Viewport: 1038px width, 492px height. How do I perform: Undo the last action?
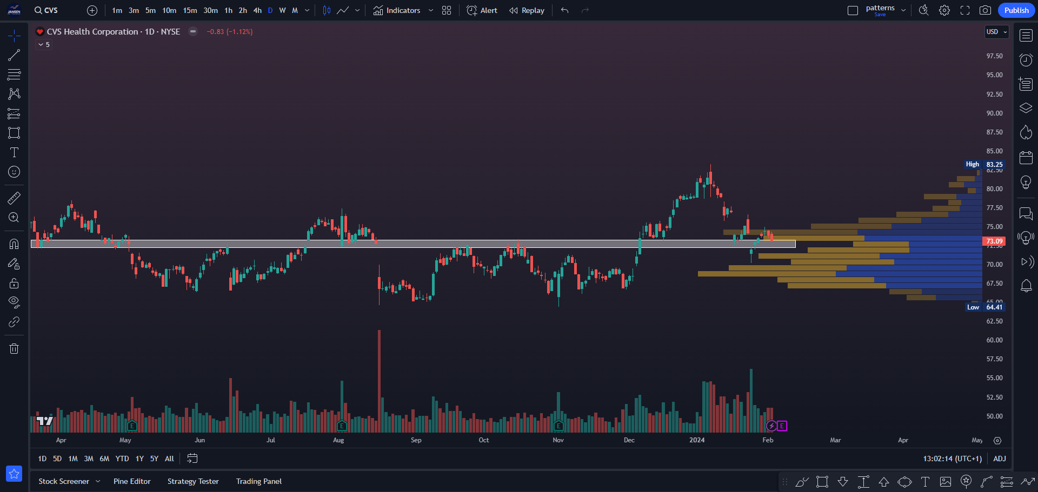pyautogui.click(x=565, y=10)
